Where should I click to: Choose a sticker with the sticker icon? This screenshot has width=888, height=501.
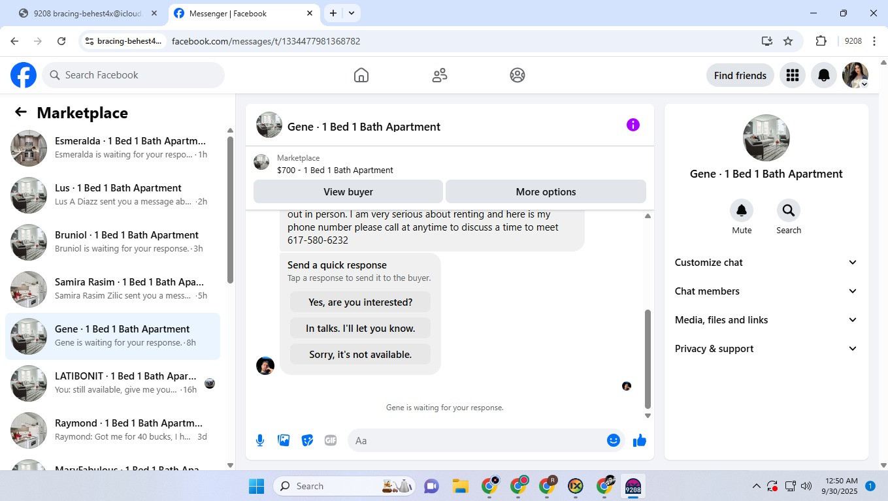pyautogui.click(x=307, y=440)
